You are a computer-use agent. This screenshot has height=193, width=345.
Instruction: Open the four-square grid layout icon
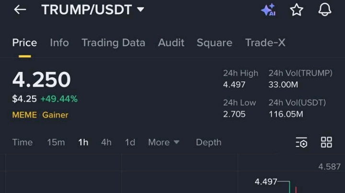click(x=326, y=142)
